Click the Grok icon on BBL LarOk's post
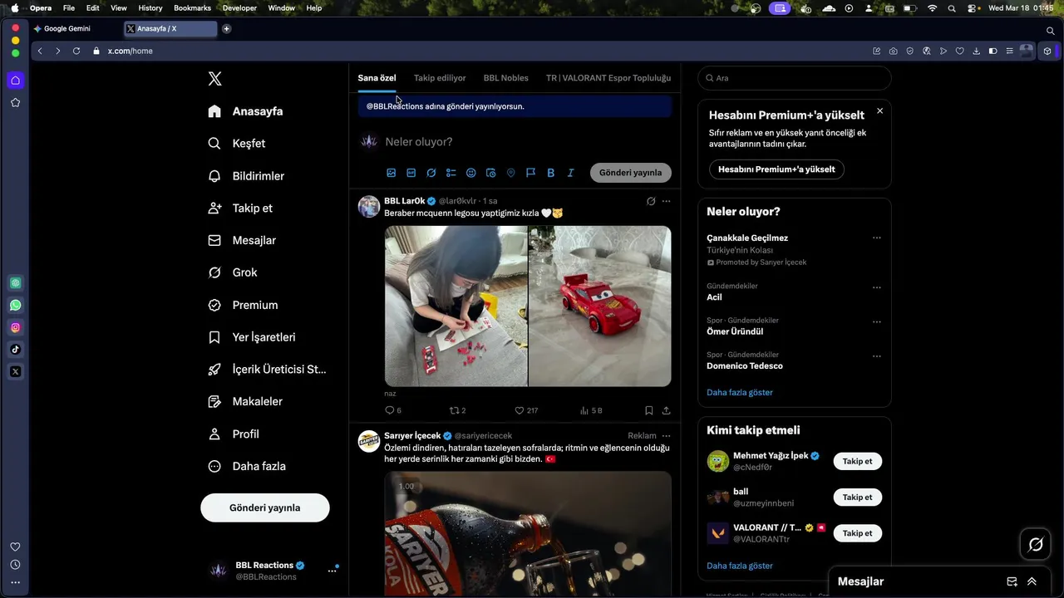The height and width of the screenshot is (598, 1064). 651,201
